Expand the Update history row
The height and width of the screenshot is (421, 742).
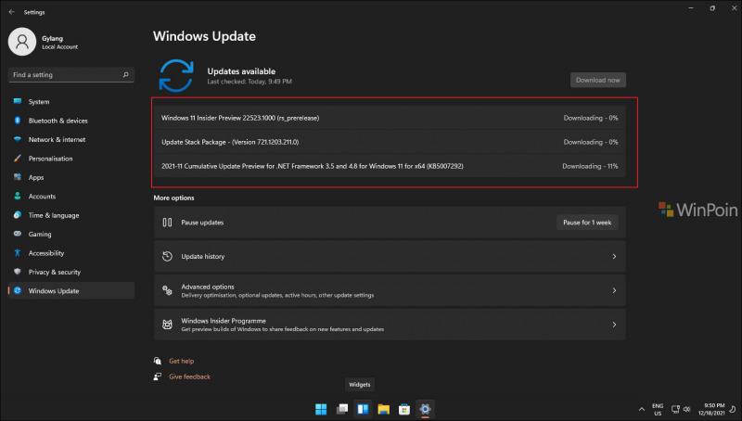point(389,256)
